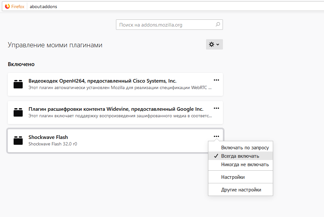324x217 pixels.
Task: Click the Firefox logo in address bar
Action: 7,6
